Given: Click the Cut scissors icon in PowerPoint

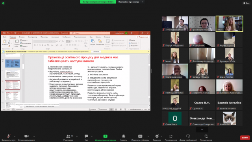Looking at the screenshot, I should [9, 41].
